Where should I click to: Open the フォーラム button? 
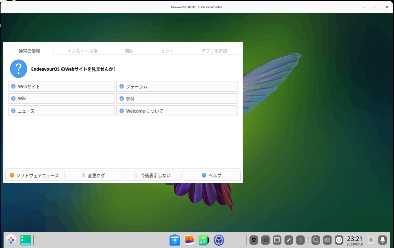pyautogui.click(x=177, y=86)
